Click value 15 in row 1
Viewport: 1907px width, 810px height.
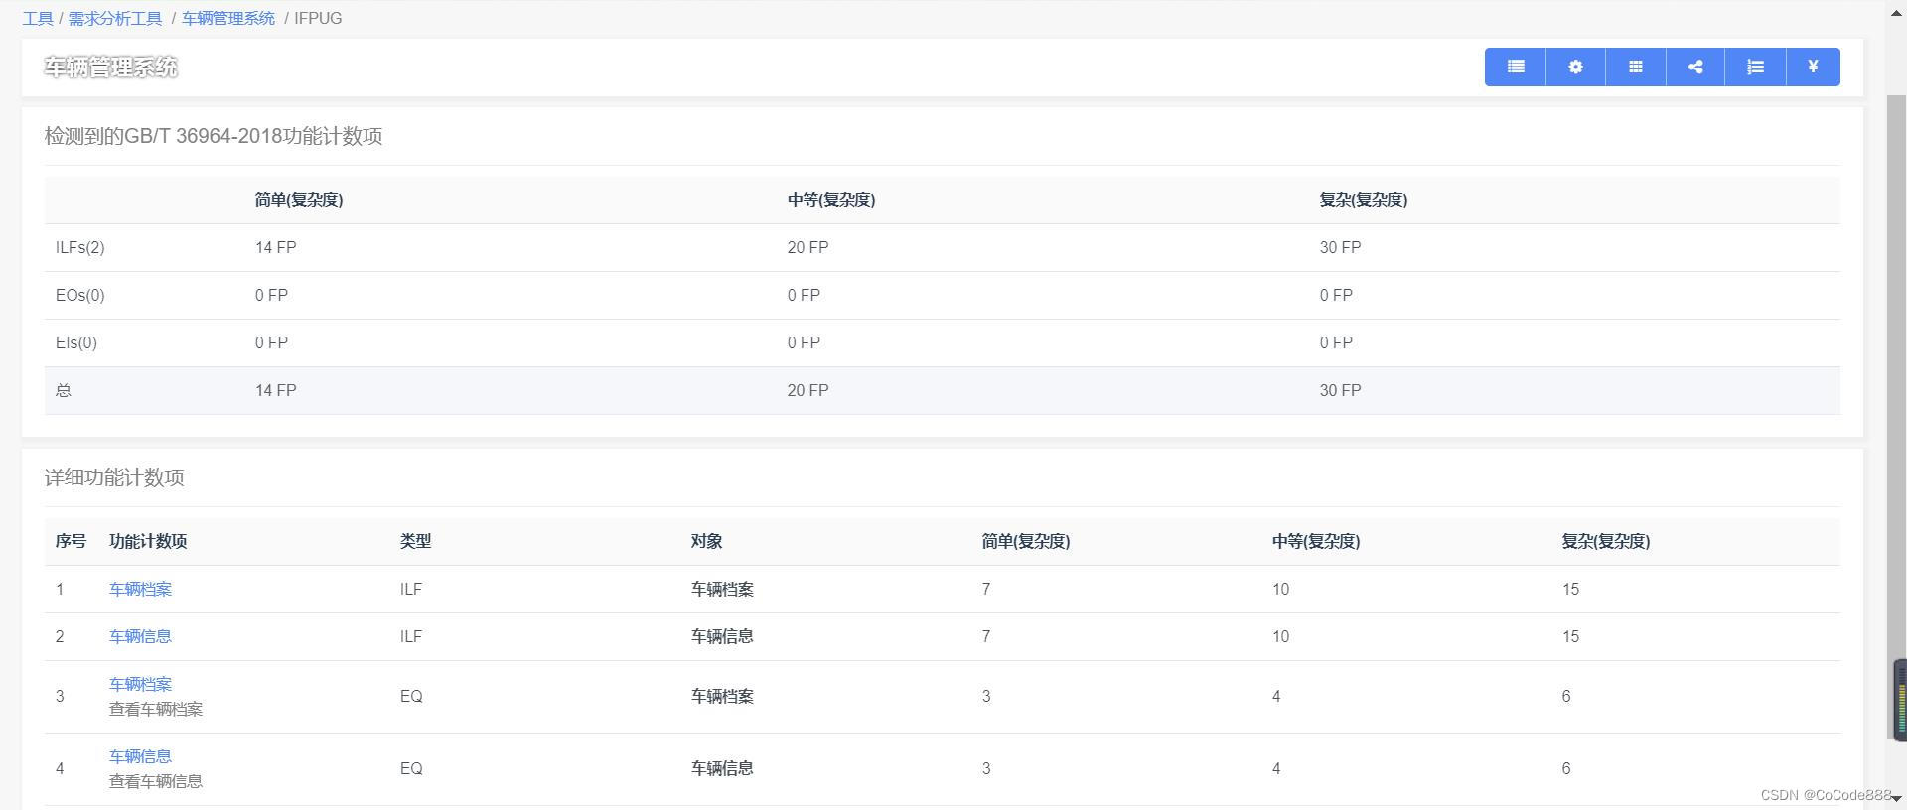click(x=1570, y=589)
